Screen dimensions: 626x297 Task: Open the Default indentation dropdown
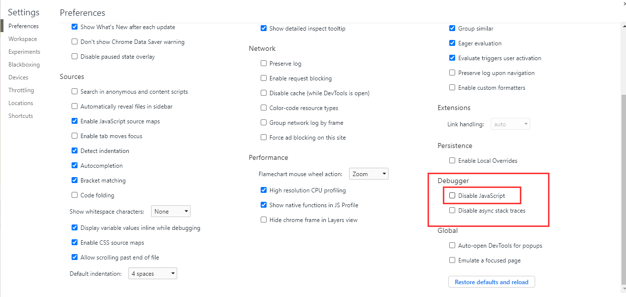(x=153, y=274)
